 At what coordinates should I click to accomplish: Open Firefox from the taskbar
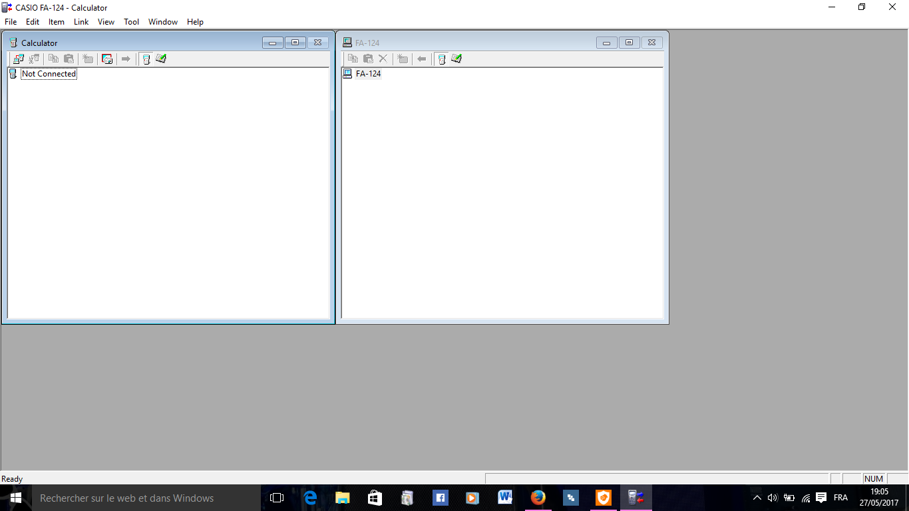click(x=538, y=498)
